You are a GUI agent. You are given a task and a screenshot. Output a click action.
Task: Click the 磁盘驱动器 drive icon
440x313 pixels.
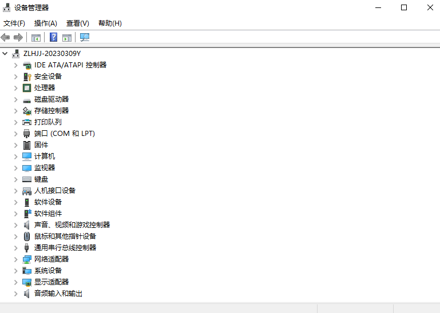coord(27,101)
